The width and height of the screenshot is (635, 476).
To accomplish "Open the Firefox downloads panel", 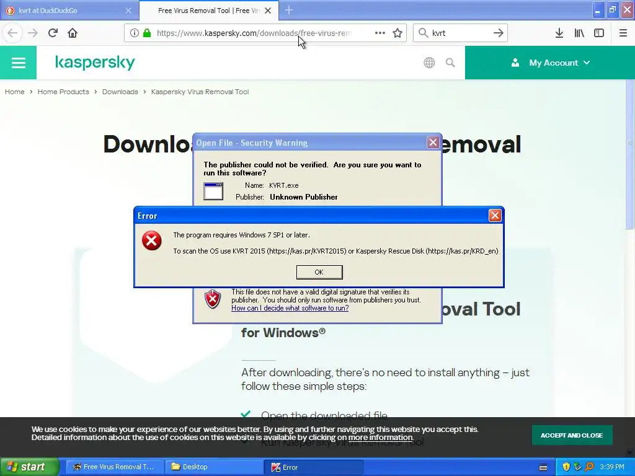I will 559,33.
